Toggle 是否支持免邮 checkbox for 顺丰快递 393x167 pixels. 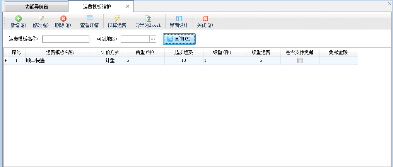[x=300, y=61]
